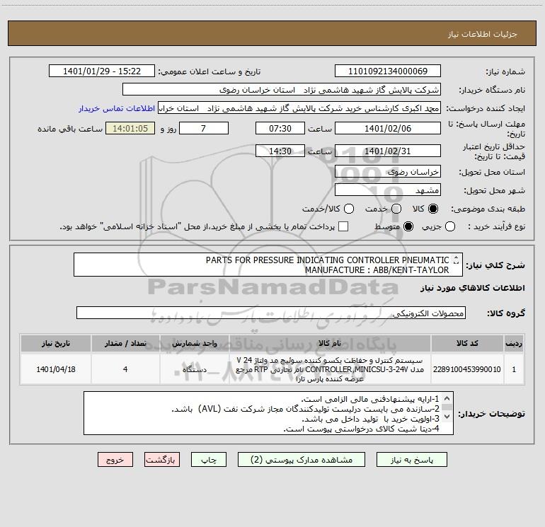Click the 'ردیف' column header
This screenshot has width=545, height=527.
pyautogui.click(x=514, y=343)
